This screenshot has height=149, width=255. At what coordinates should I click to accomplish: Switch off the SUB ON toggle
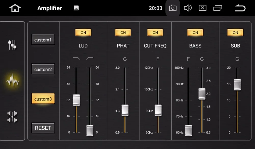click(x=235, y=33)
